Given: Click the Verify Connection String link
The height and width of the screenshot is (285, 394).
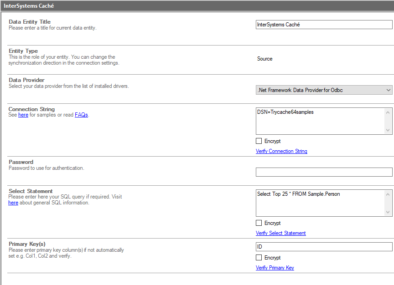Looking at the screenshot, I should pos(281,151).
